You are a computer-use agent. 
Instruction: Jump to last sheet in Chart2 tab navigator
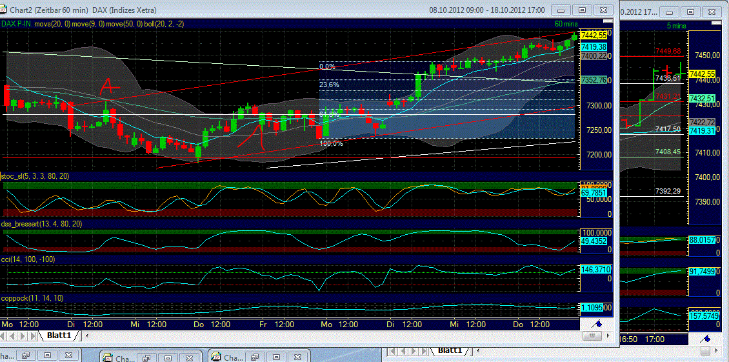coord(32,336)
